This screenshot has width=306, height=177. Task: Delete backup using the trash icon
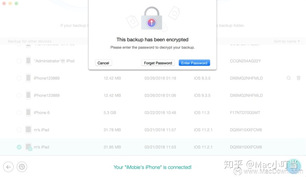pyautogui.click(x=298, y=78)
